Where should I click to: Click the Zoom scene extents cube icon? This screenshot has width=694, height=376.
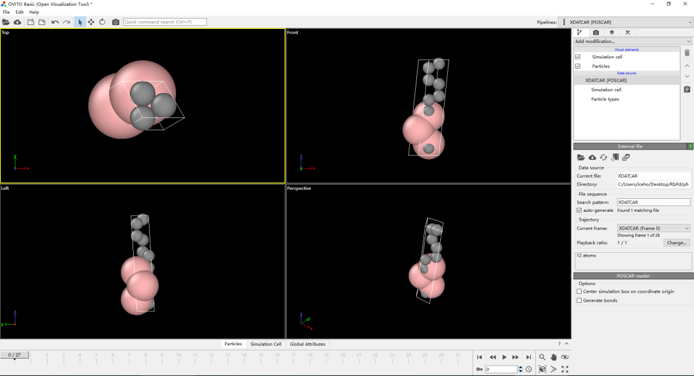(542, 370)
